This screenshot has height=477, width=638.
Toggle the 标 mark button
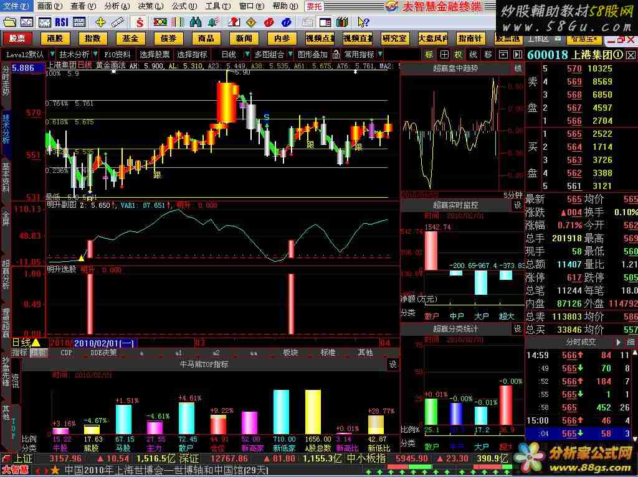coord(429,55)
